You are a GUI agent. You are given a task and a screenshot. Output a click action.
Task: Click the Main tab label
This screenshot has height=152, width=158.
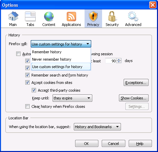(x=13, y=25)
